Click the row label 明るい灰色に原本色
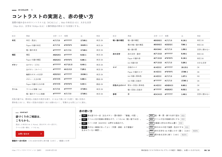Image resolution: width=222 pixels, height=157 pixels. tap(136, 85)
